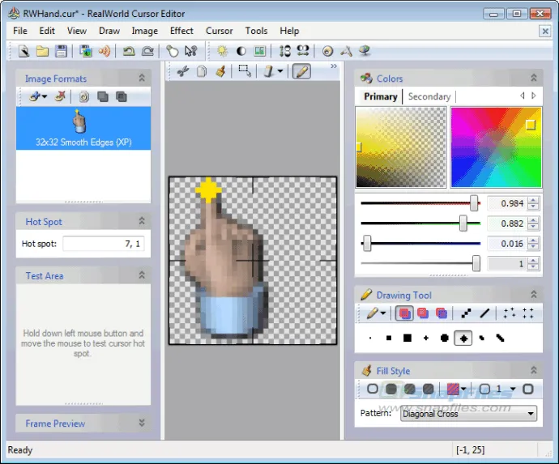Screen dimensions: 559x464
Task: Collapse the Colors panel
Action: (x=534, y=78)
